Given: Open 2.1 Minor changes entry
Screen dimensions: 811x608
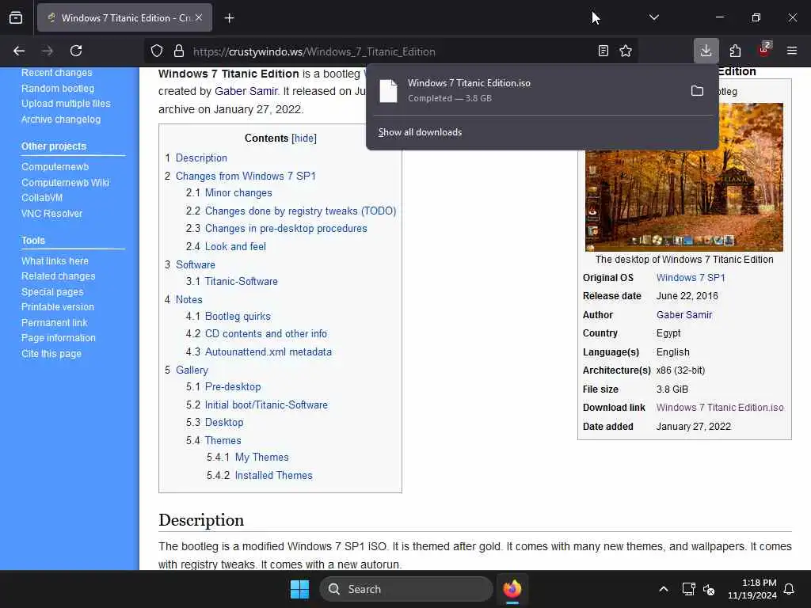Looking at the screenshot, I should tap(229, 193).
